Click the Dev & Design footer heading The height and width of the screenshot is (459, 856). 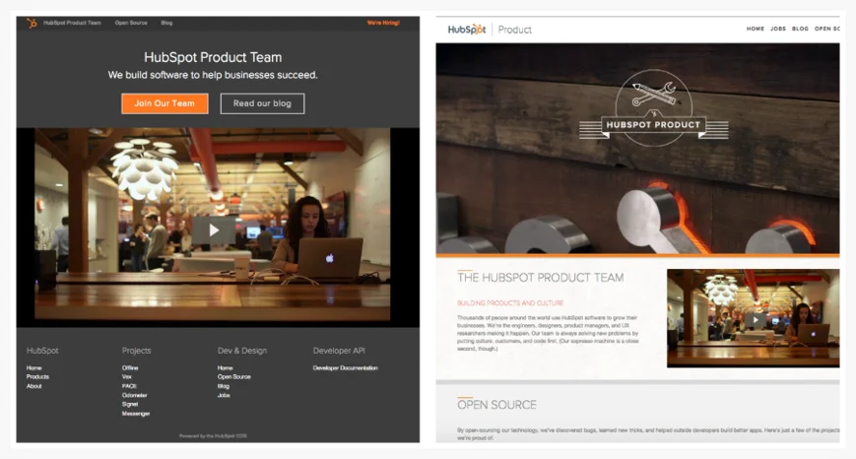click(x=242, y=351)
